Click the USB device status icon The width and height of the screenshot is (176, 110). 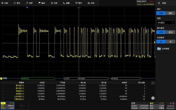170,103
